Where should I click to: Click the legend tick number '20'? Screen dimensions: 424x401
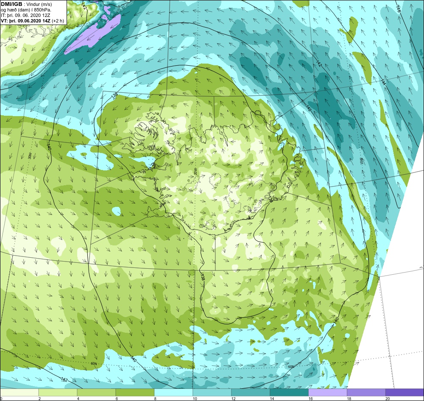(387, 398)
